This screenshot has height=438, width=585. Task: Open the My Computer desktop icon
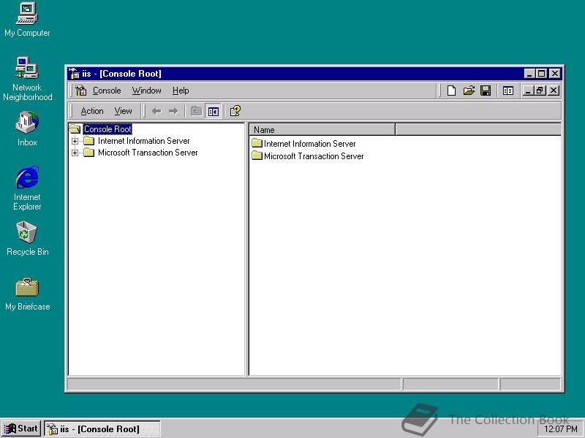tap(27, 20)
